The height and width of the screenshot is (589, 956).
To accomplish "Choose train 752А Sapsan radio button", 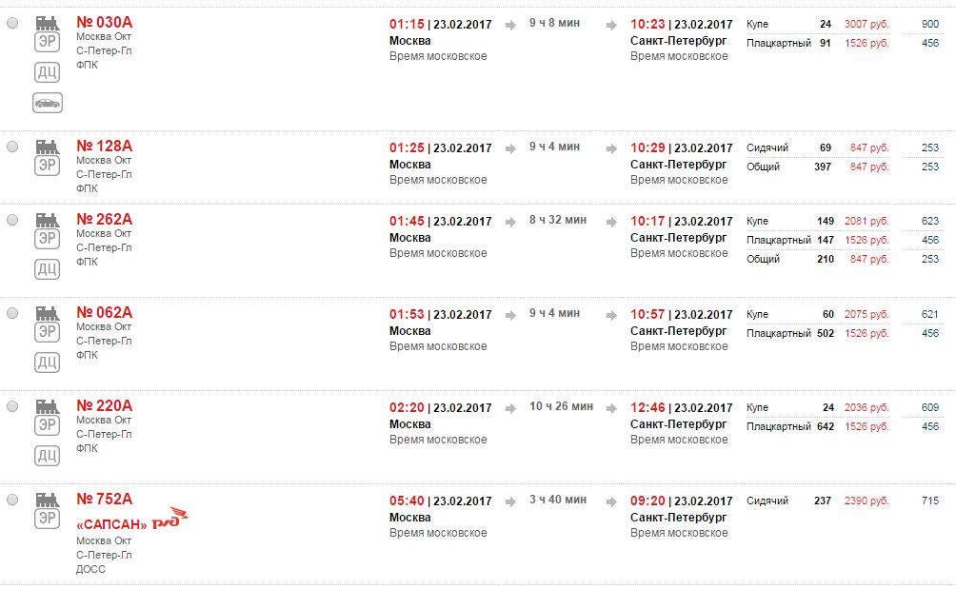I will [12, 501].
